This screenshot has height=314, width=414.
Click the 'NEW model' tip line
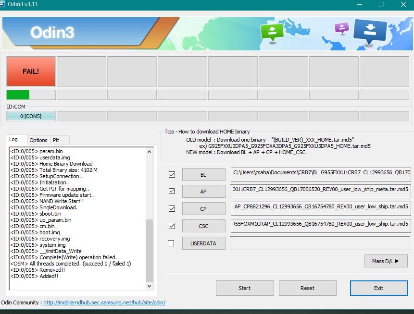[x=246, y=152]
